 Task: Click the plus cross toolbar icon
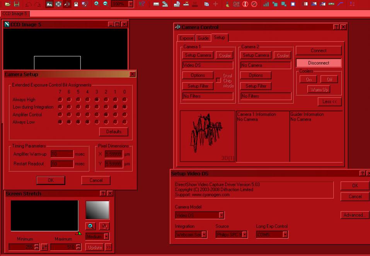point(215,4)
